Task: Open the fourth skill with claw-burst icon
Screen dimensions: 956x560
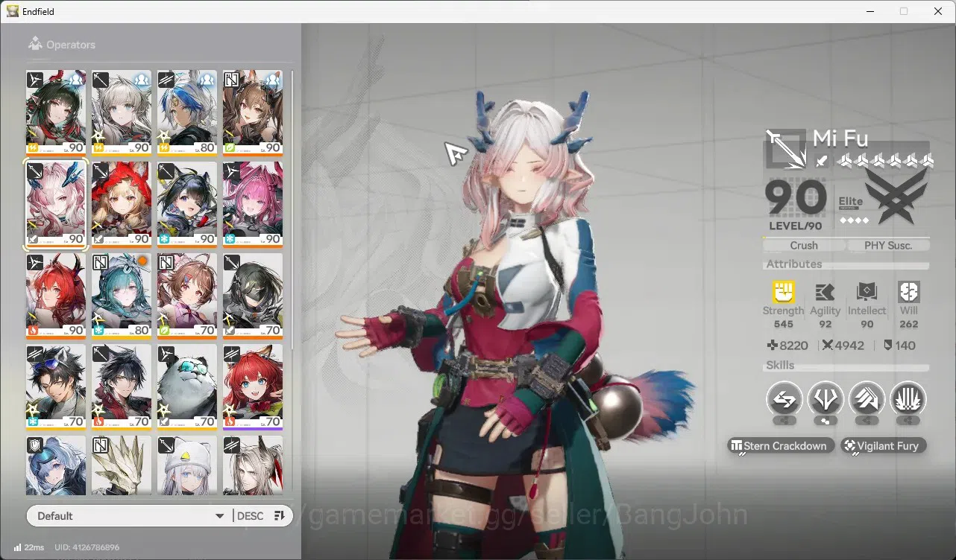Action: (x=908, y=399)
